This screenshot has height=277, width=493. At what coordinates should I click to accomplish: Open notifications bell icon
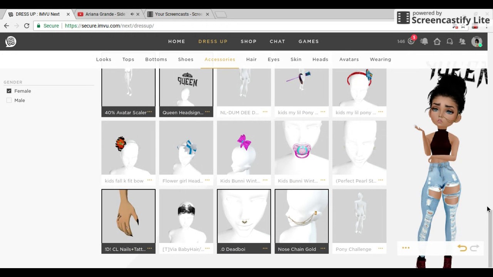(424, 41)
